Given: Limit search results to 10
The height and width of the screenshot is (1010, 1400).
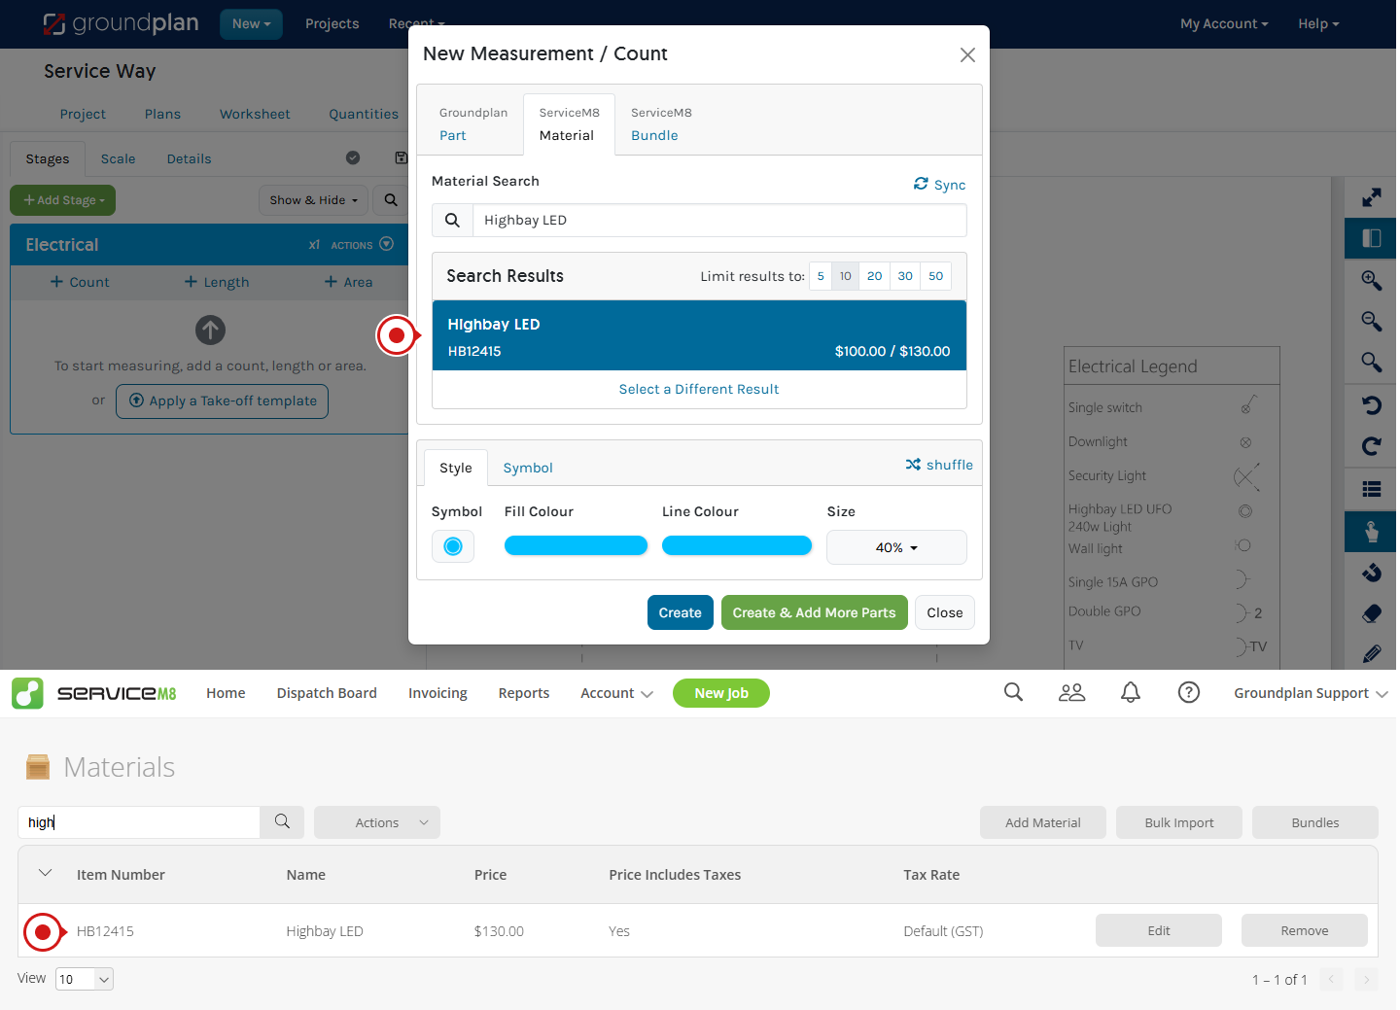Looking at the screenshot, I should point(846,276).
